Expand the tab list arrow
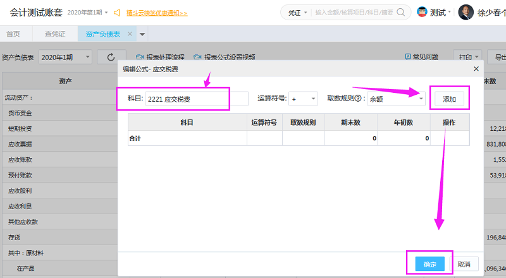This screenshot has width=506, height=278. pyautogui.click(x=142, y=34)
